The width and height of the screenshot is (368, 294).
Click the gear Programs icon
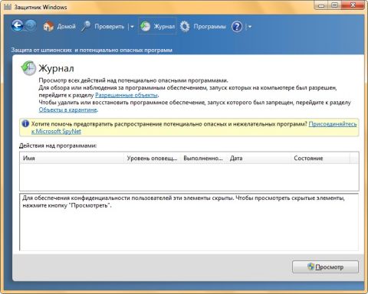185,26
